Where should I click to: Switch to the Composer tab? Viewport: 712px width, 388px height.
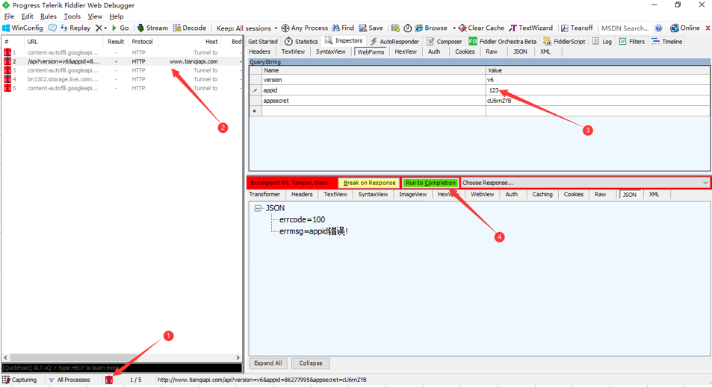coord(444,41)
